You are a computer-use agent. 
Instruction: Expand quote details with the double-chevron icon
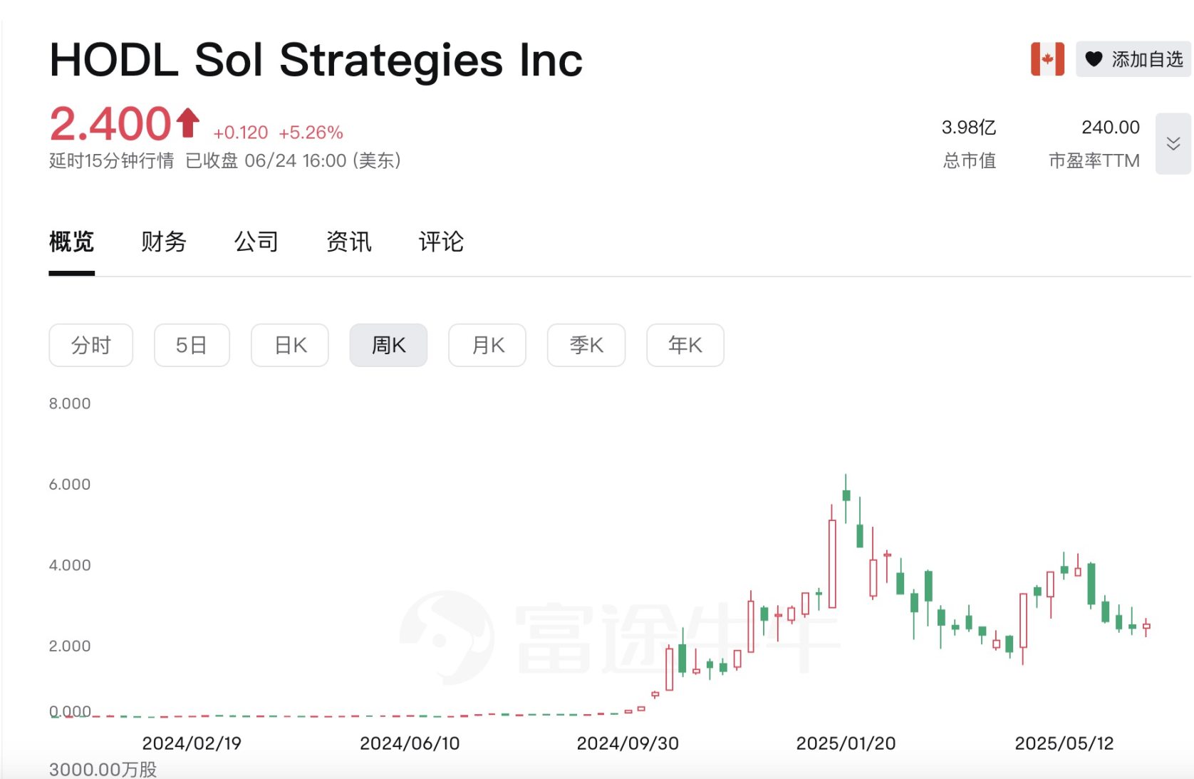tap(1173, 143)
